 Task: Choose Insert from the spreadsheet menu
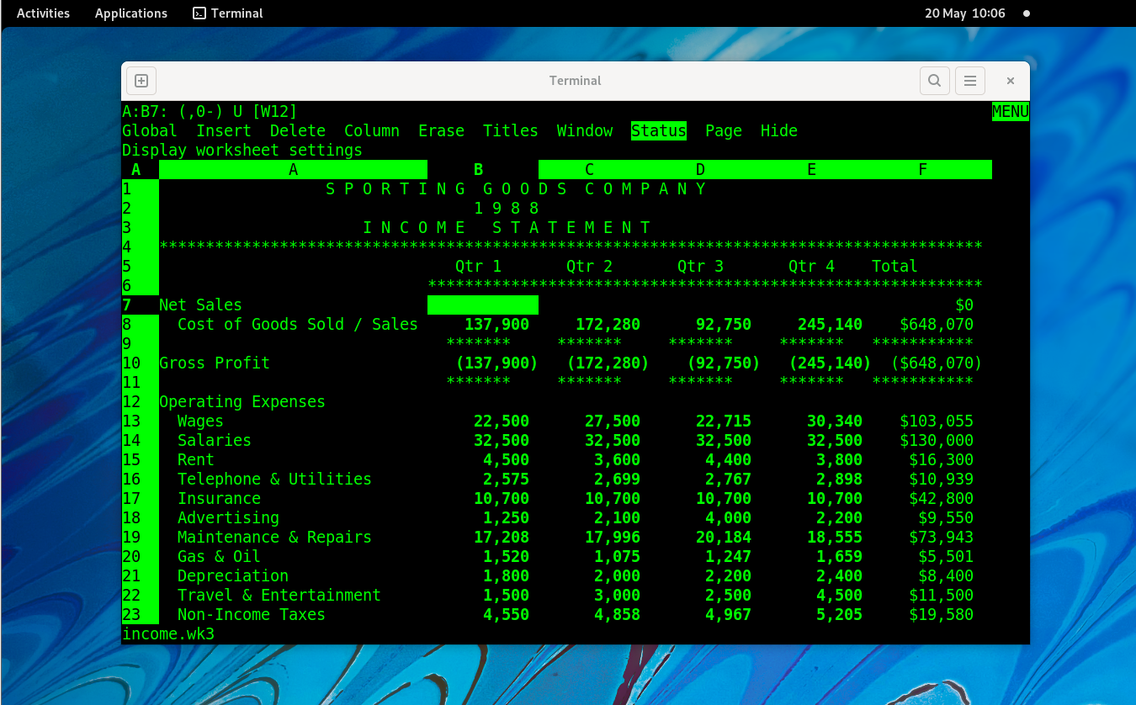click(x=223, y=130)
